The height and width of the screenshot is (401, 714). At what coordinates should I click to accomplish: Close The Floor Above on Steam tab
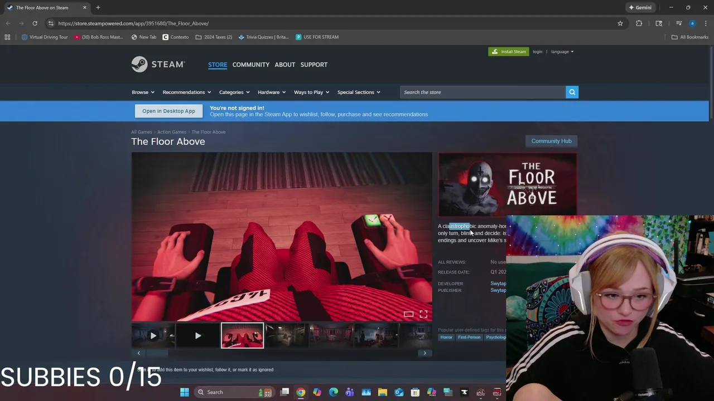coord(85,7)
